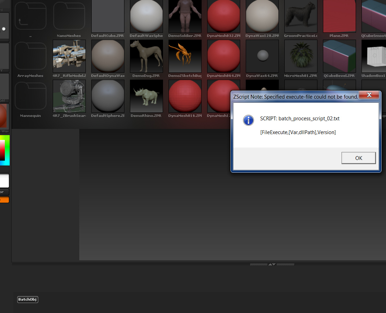The width and height of the screenshot is (386, 313).
Task: Select the DemoZSketchBug project
Action: pos(185,56)
